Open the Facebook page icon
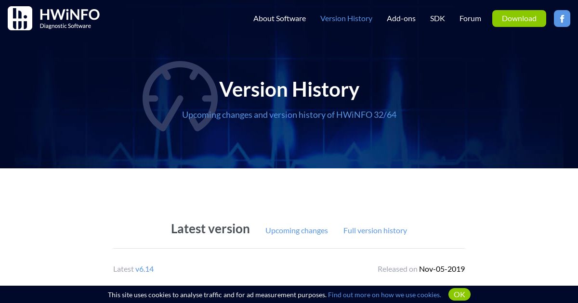The image size is (578, 303). point(562,18)
